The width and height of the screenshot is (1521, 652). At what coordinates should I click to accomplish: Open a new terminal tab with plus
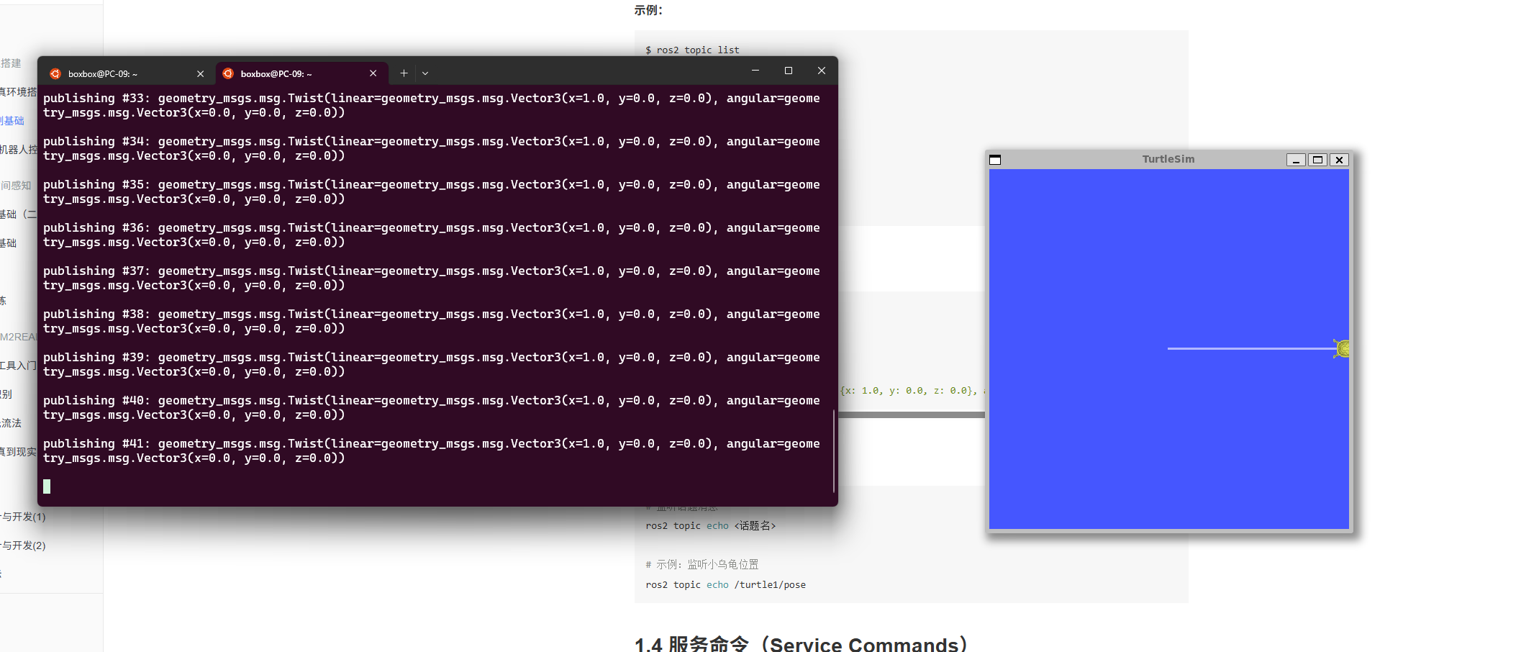[x=404, y=73]
